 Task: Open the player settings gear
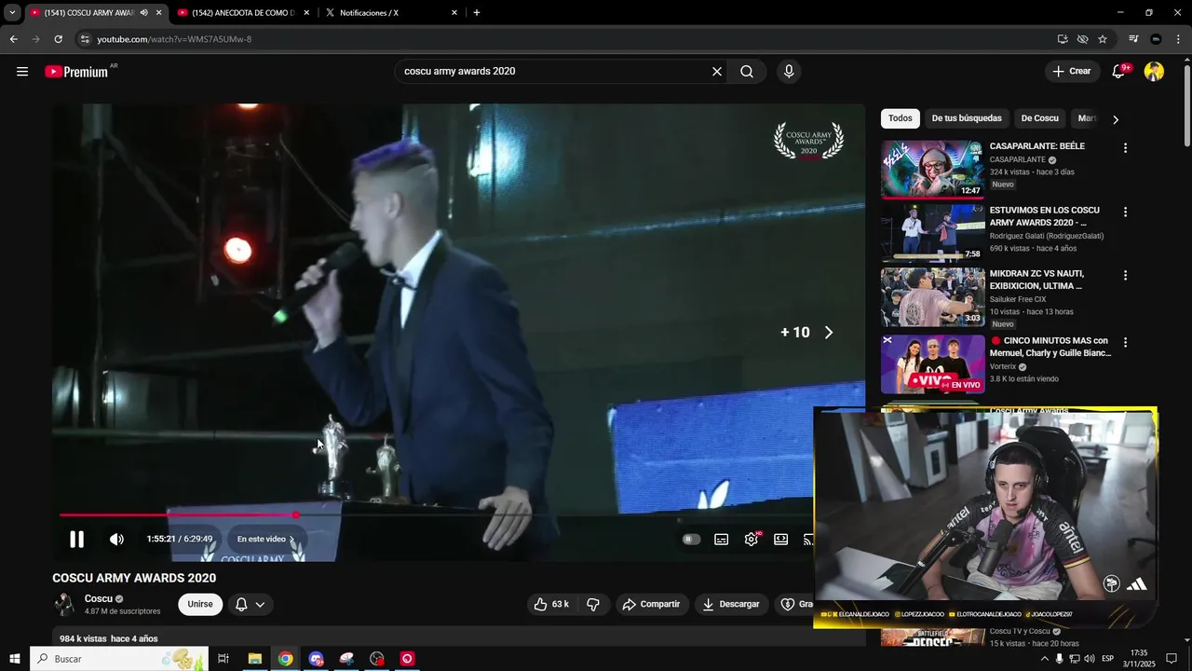pos(752,539)
